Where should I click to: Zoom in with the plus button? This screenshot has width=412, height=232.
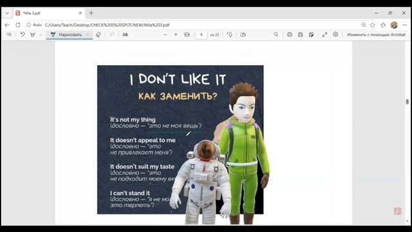(x=176, y=34)
